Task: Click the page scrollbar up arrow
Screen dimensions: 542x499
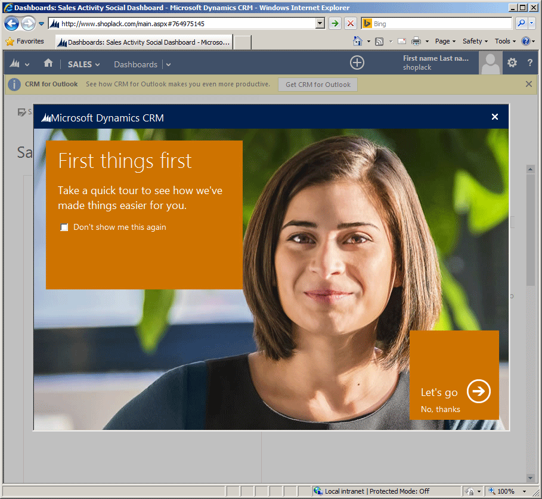Action: tap(530, 169)
